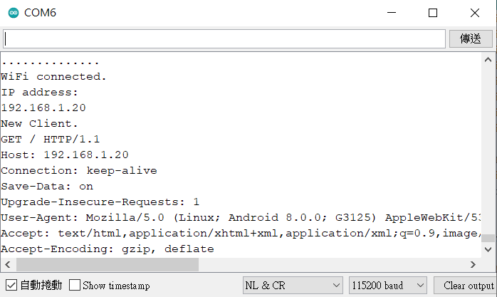This screenshot has height=297, width=497.
Task: Open the 115200 baud rate dropdown
Action: pos(387,286)
